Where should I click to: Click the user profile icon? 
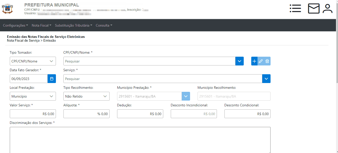(327, 9)
